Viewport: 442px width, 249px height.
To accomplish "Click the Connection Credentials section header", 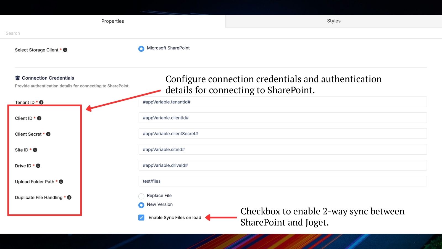I will [x=48, y=78].
